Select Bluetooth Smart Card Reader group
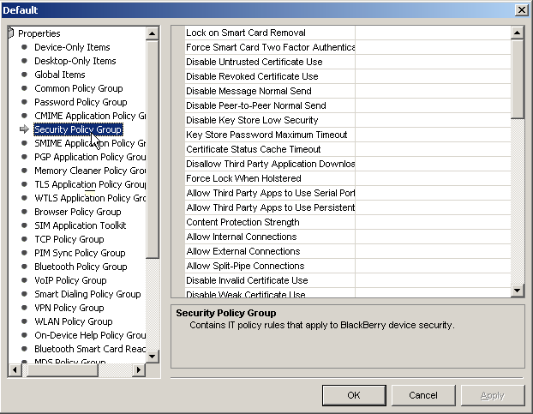 tap(90, 349)
